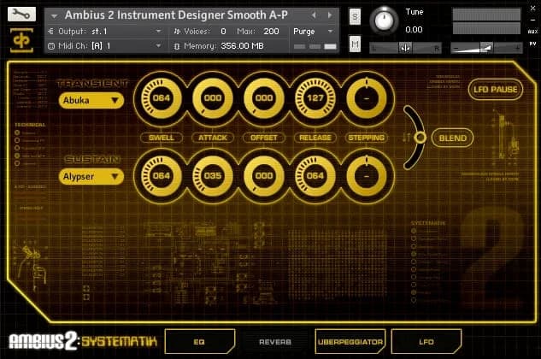Viewport: 541px width, 359px height.
Task: Click the instrument logo icon below the wrench
Action: (21, 39)
